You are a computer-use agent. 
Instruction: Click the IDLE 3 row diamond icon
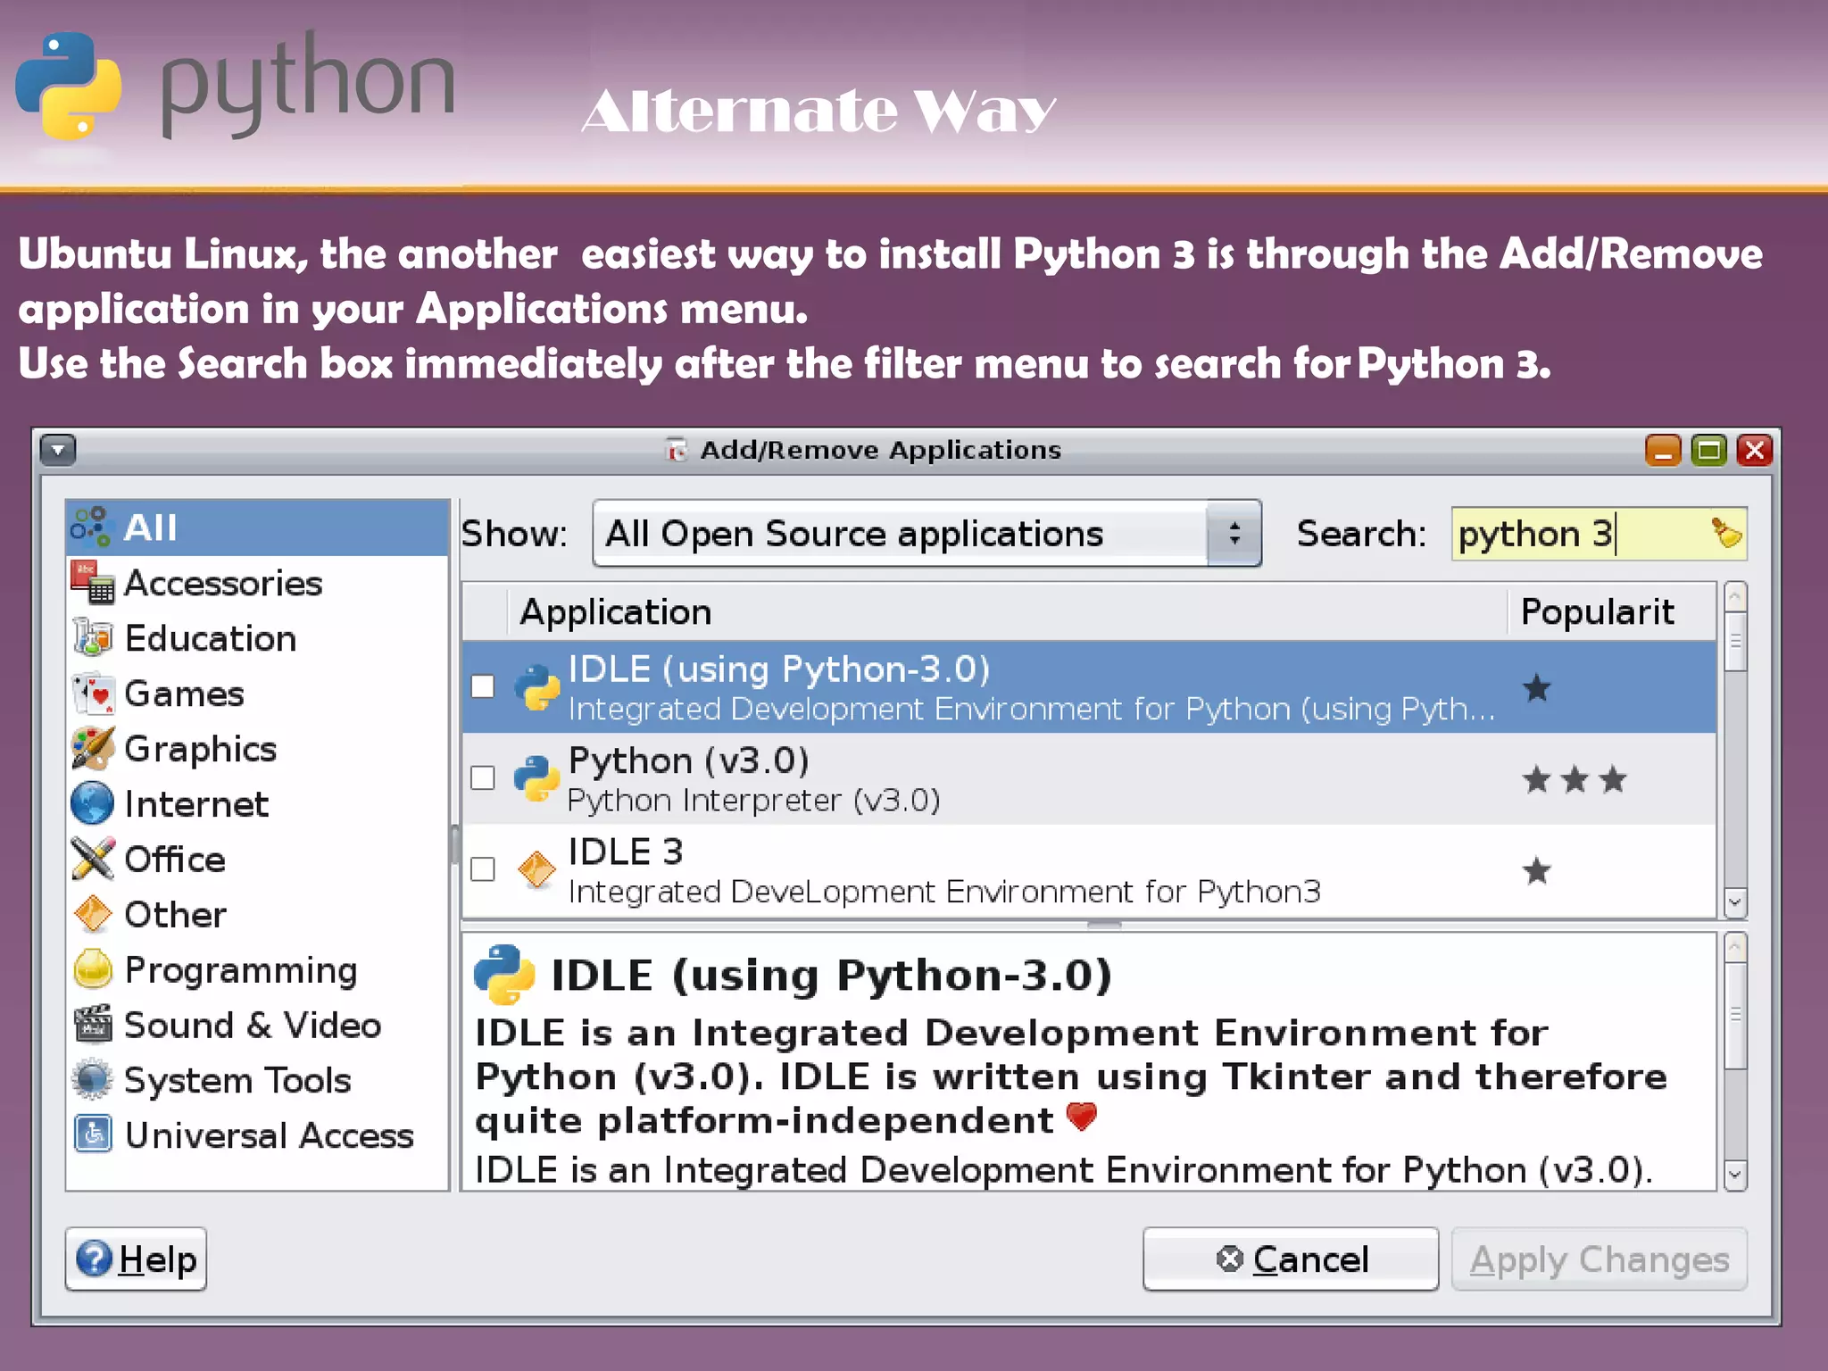coord(536,869)
